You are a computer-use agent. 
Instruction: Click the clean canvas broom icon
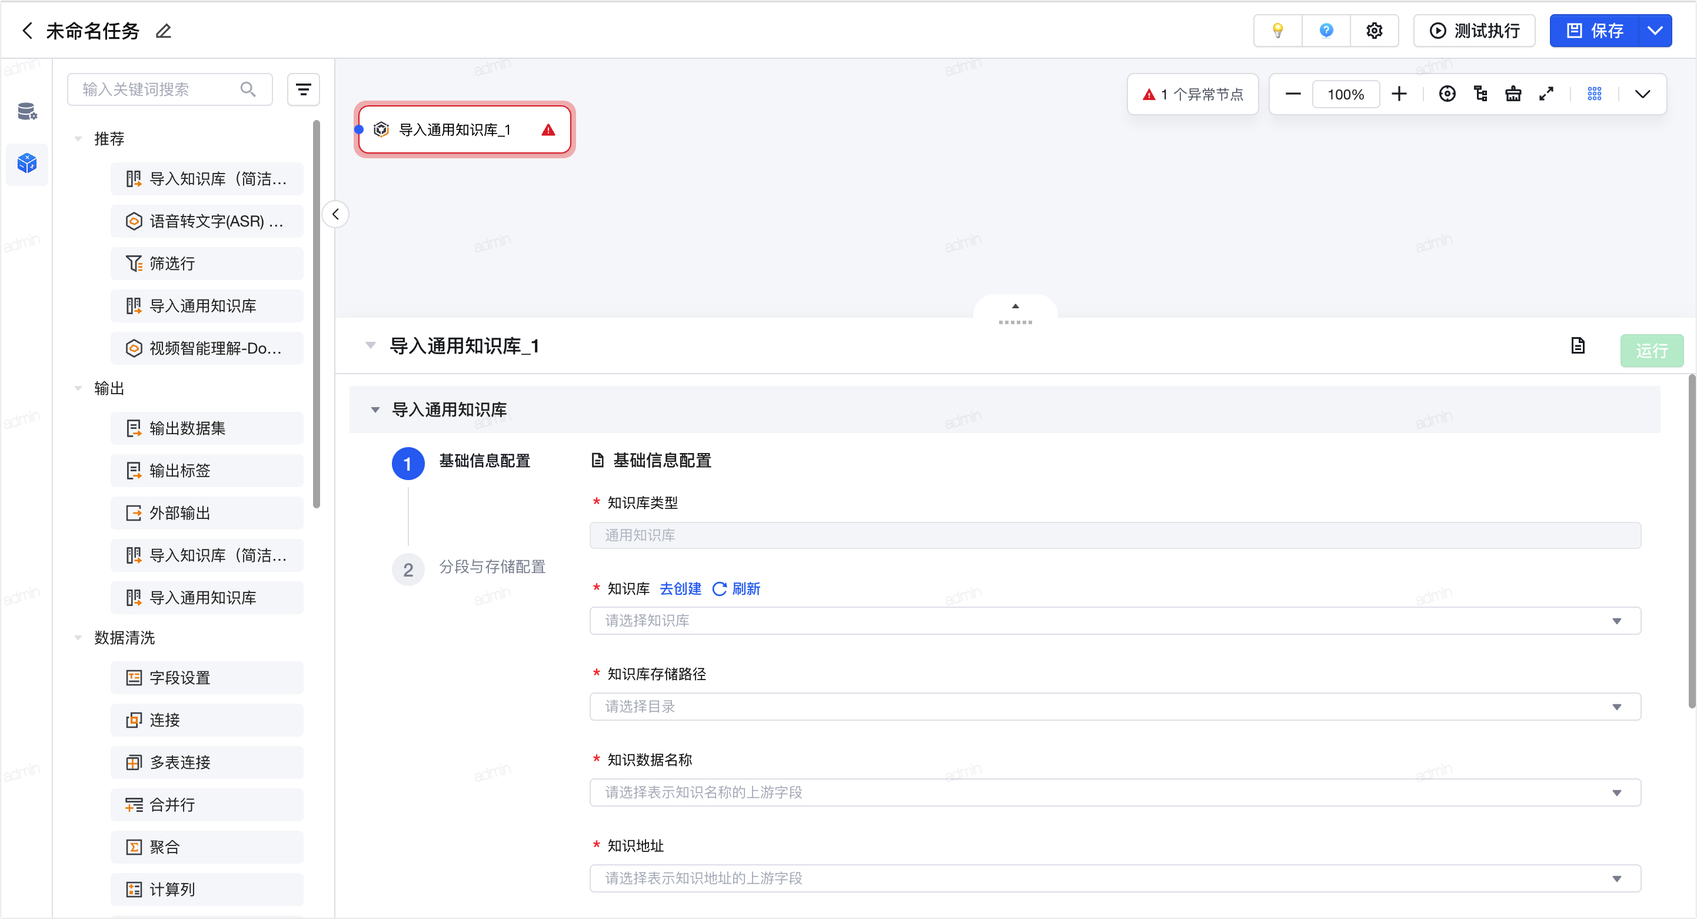click(1513, 94)
